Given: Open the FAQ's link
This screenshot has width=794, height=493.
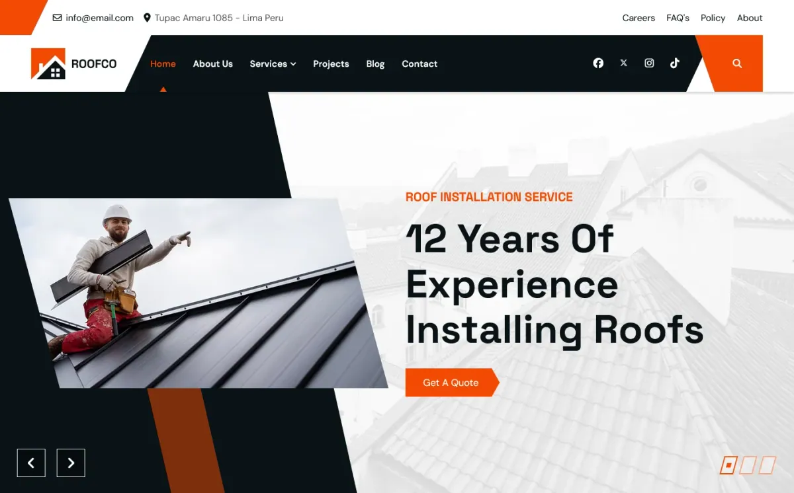Looking at the screenshot, I should click(x=678, y=18).
